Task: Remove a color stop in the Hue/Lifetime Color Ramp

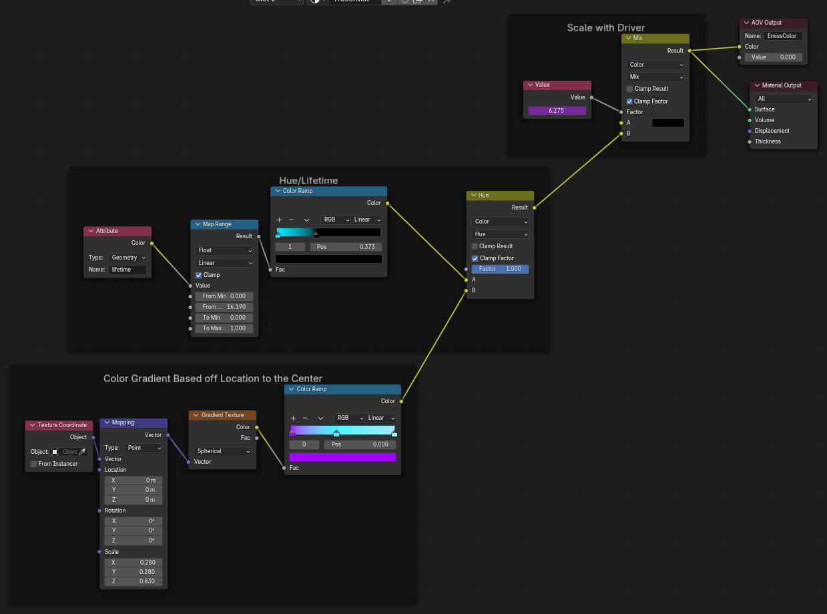Action: (x=291, y=220)
